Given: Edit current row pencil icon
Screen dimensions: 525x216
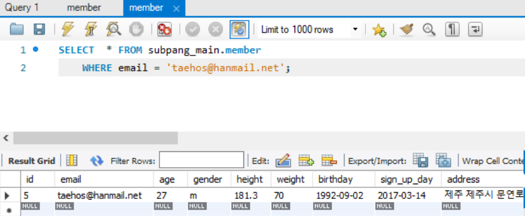Looking at the screenshot, I should (283, 161).
